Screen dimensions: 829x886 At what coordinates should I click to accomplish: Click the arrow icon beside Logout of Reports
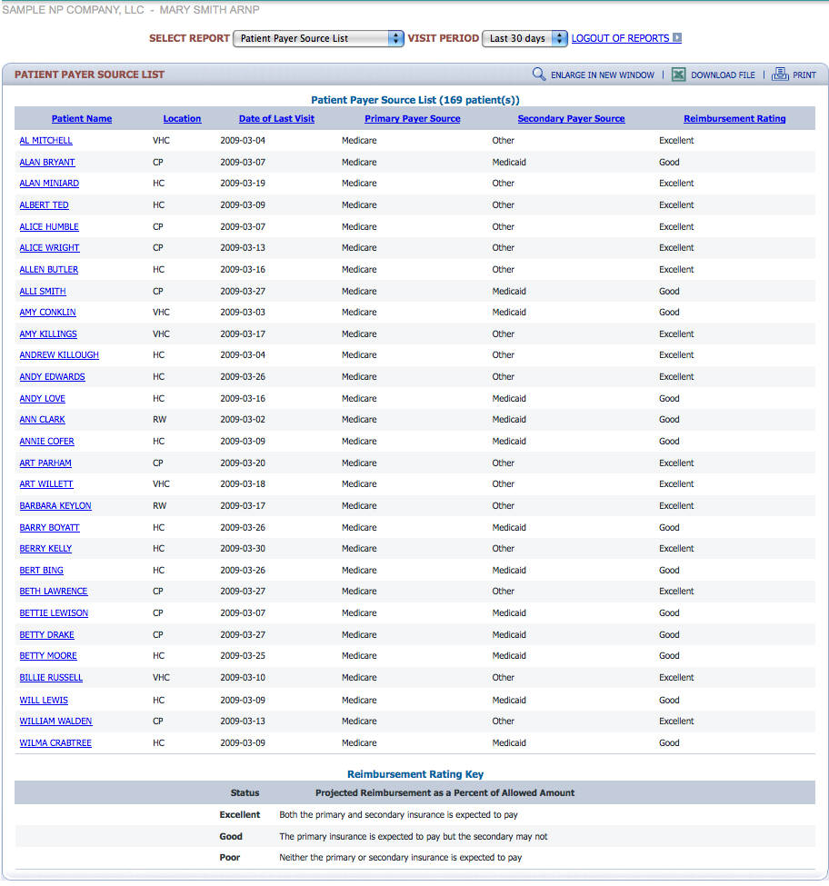click(x=677, y=38)
